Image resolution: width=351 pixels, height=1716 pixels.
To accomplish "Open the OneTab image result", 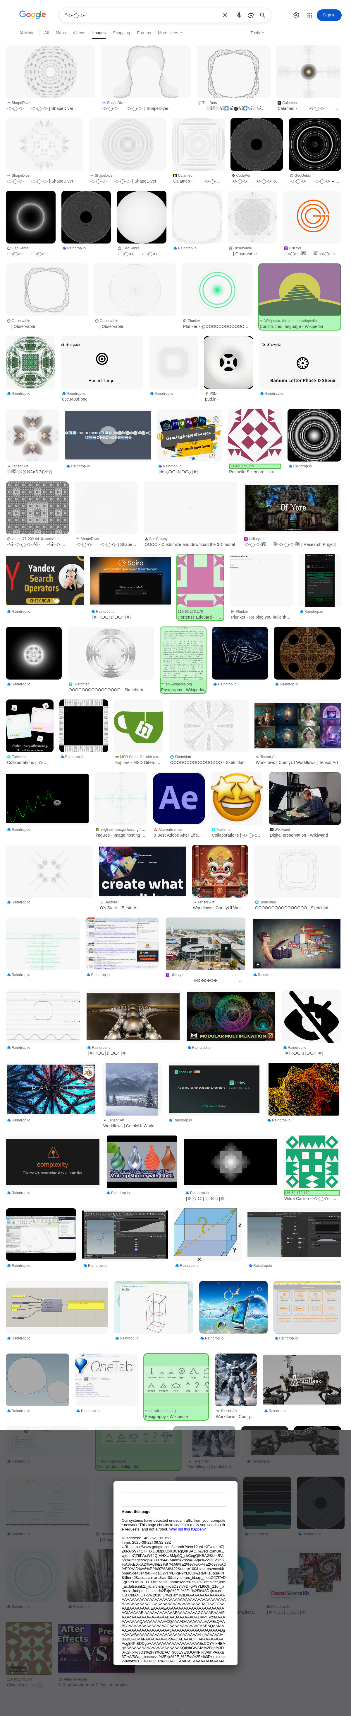I will pos(106,1380).
